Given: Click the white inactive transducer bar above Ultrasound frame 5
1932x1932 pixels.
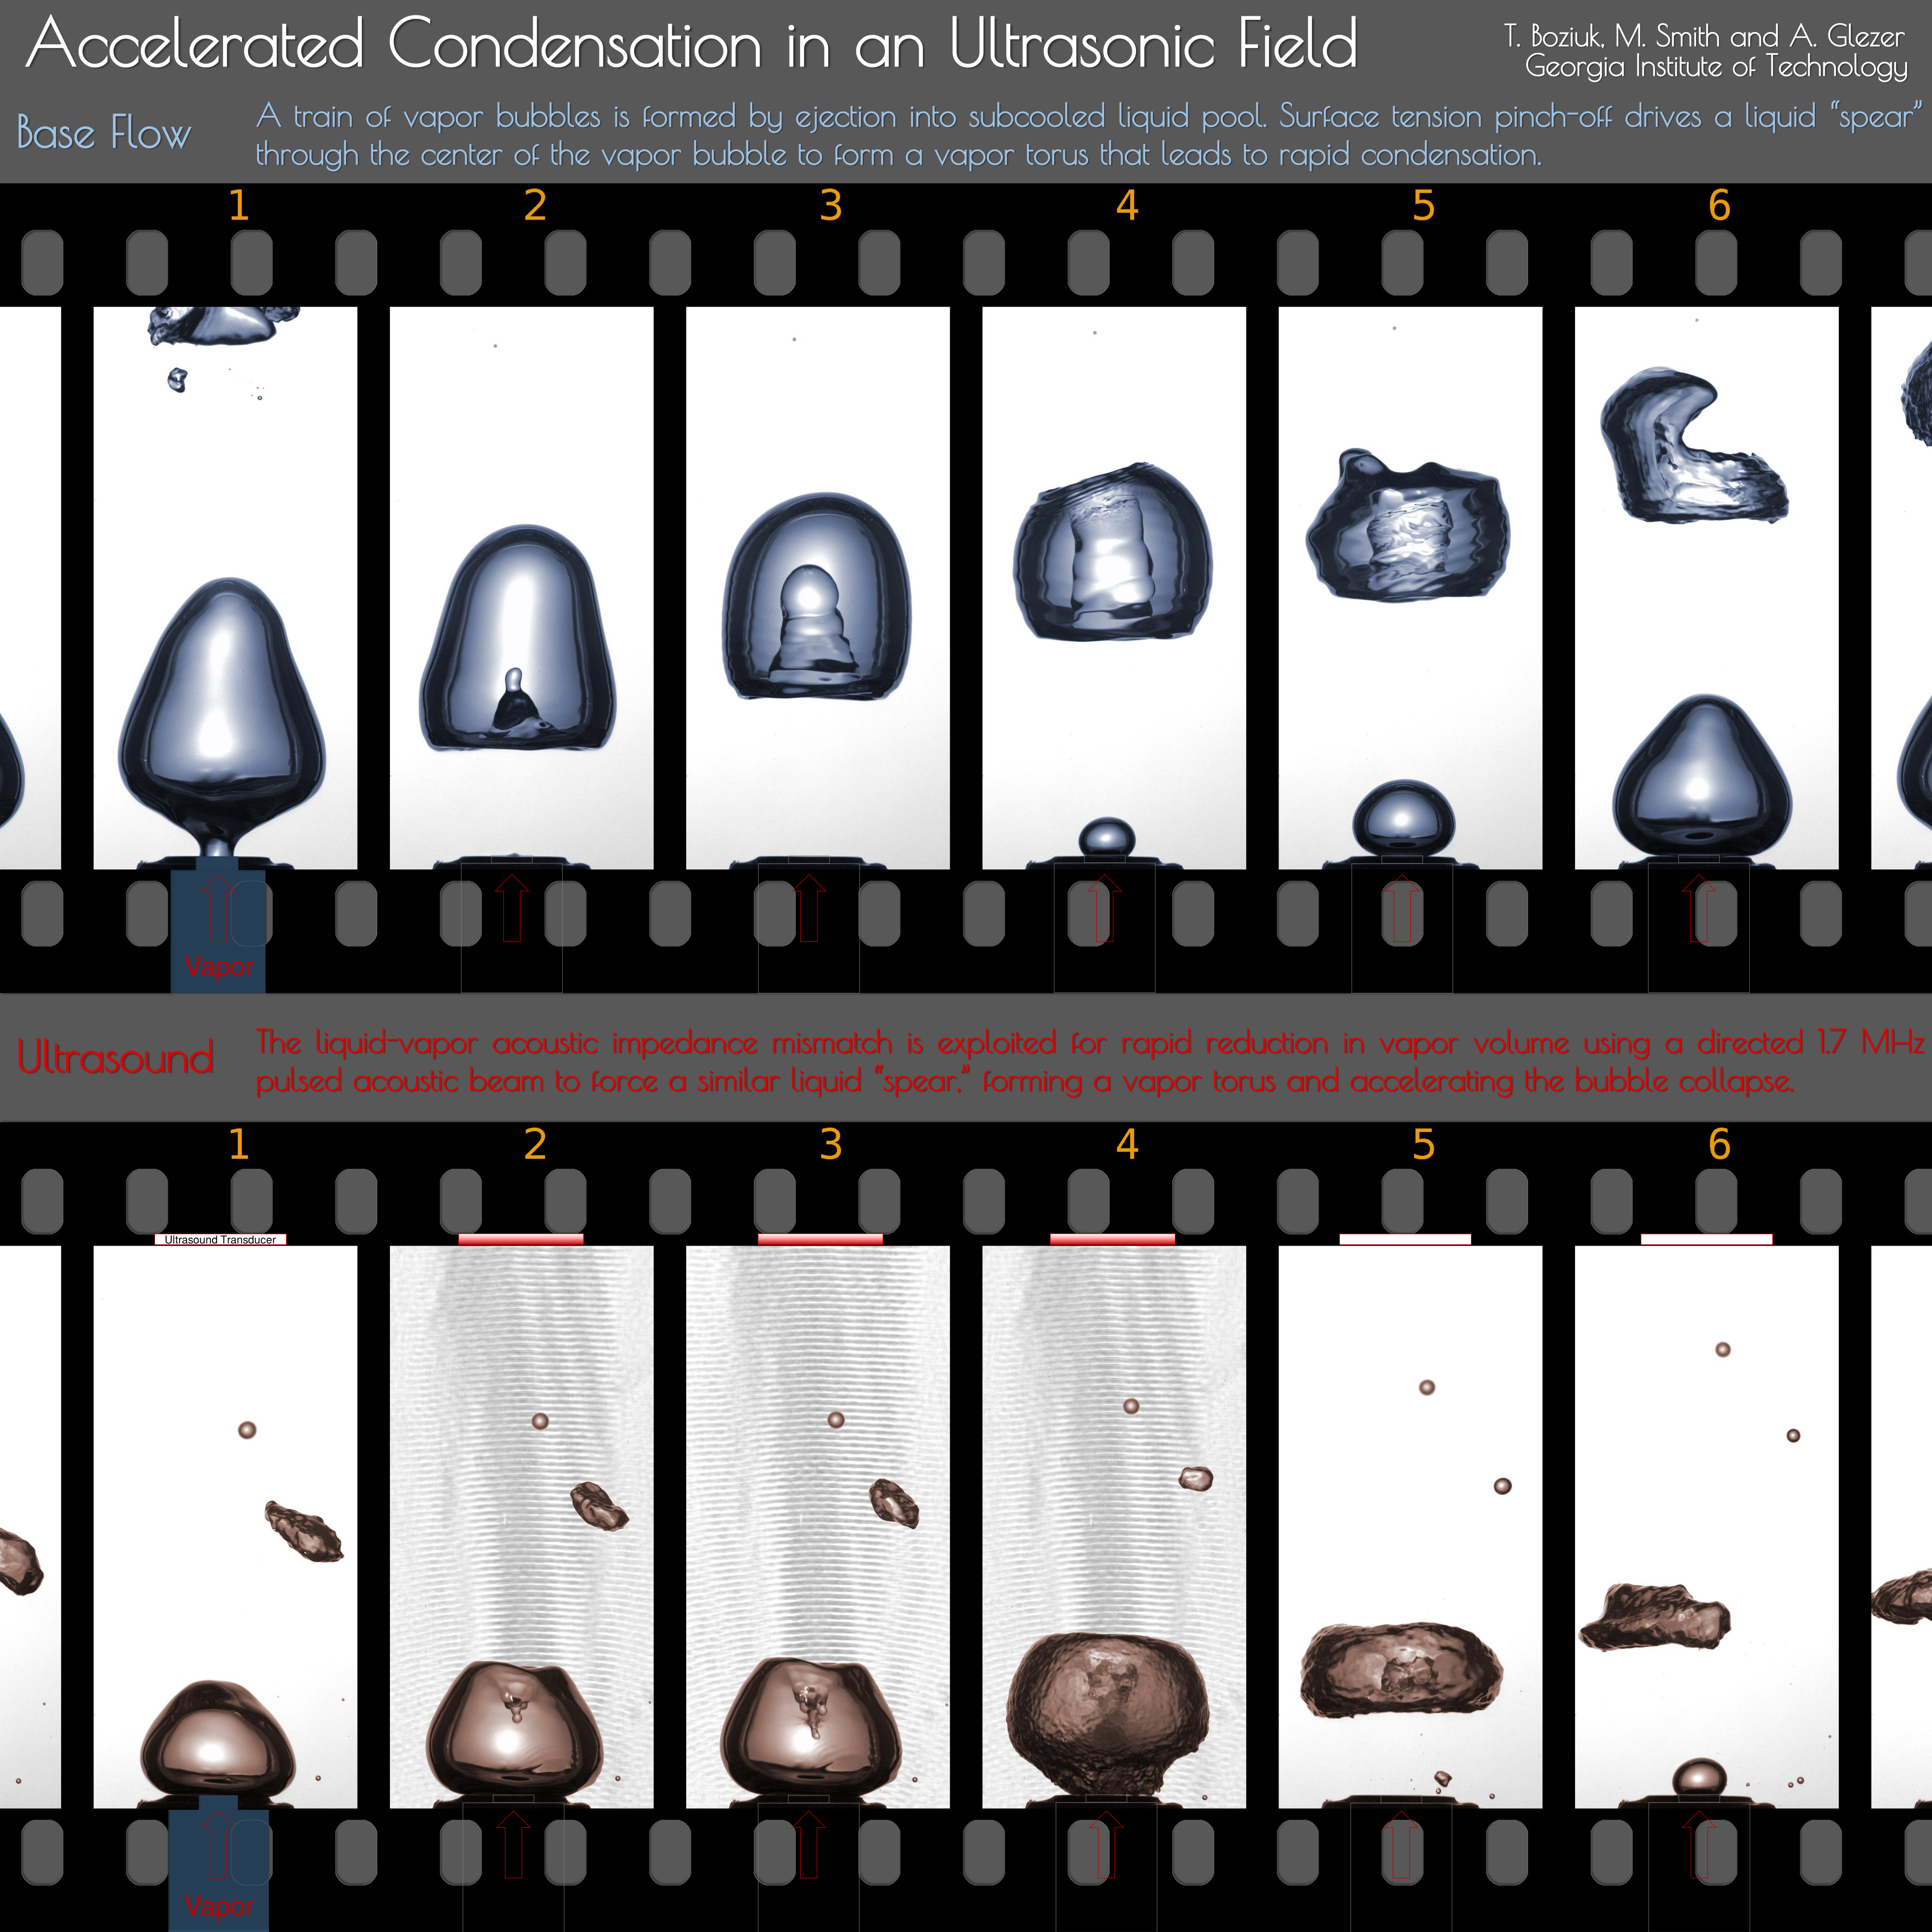Looking at the screenshot, I should point(1404,1240).
